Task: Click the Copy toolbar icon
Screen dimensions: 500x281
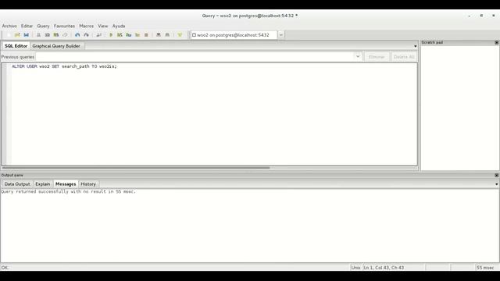Action: click(47, 35)
